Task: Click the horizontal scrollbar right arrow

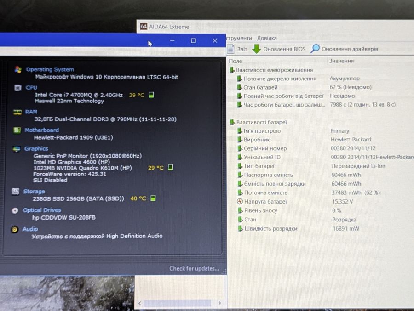Action: [219, 303]
